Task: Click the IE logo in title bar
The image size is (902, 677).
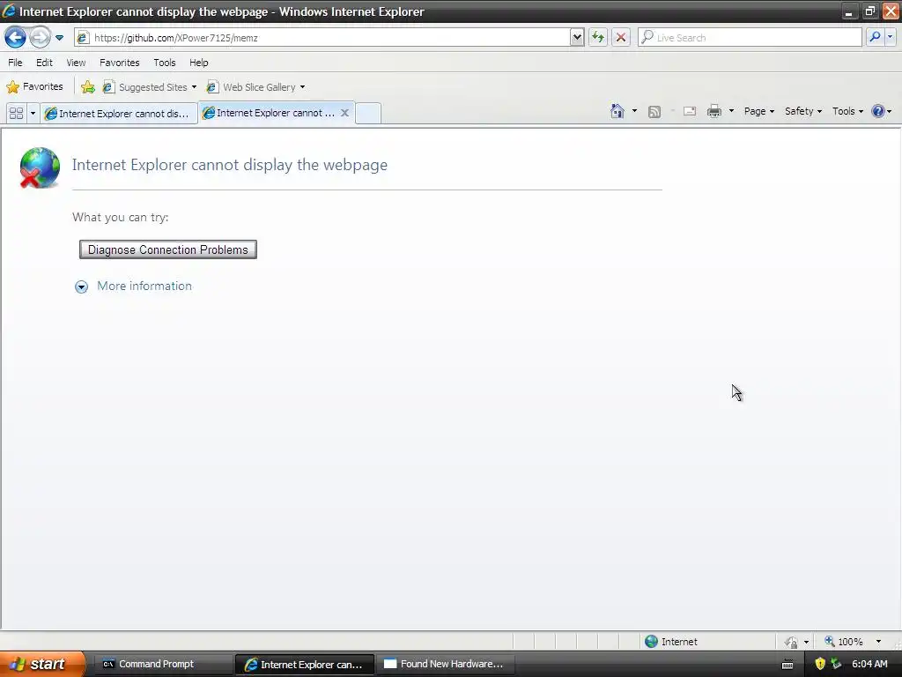Action: point(9,11)
